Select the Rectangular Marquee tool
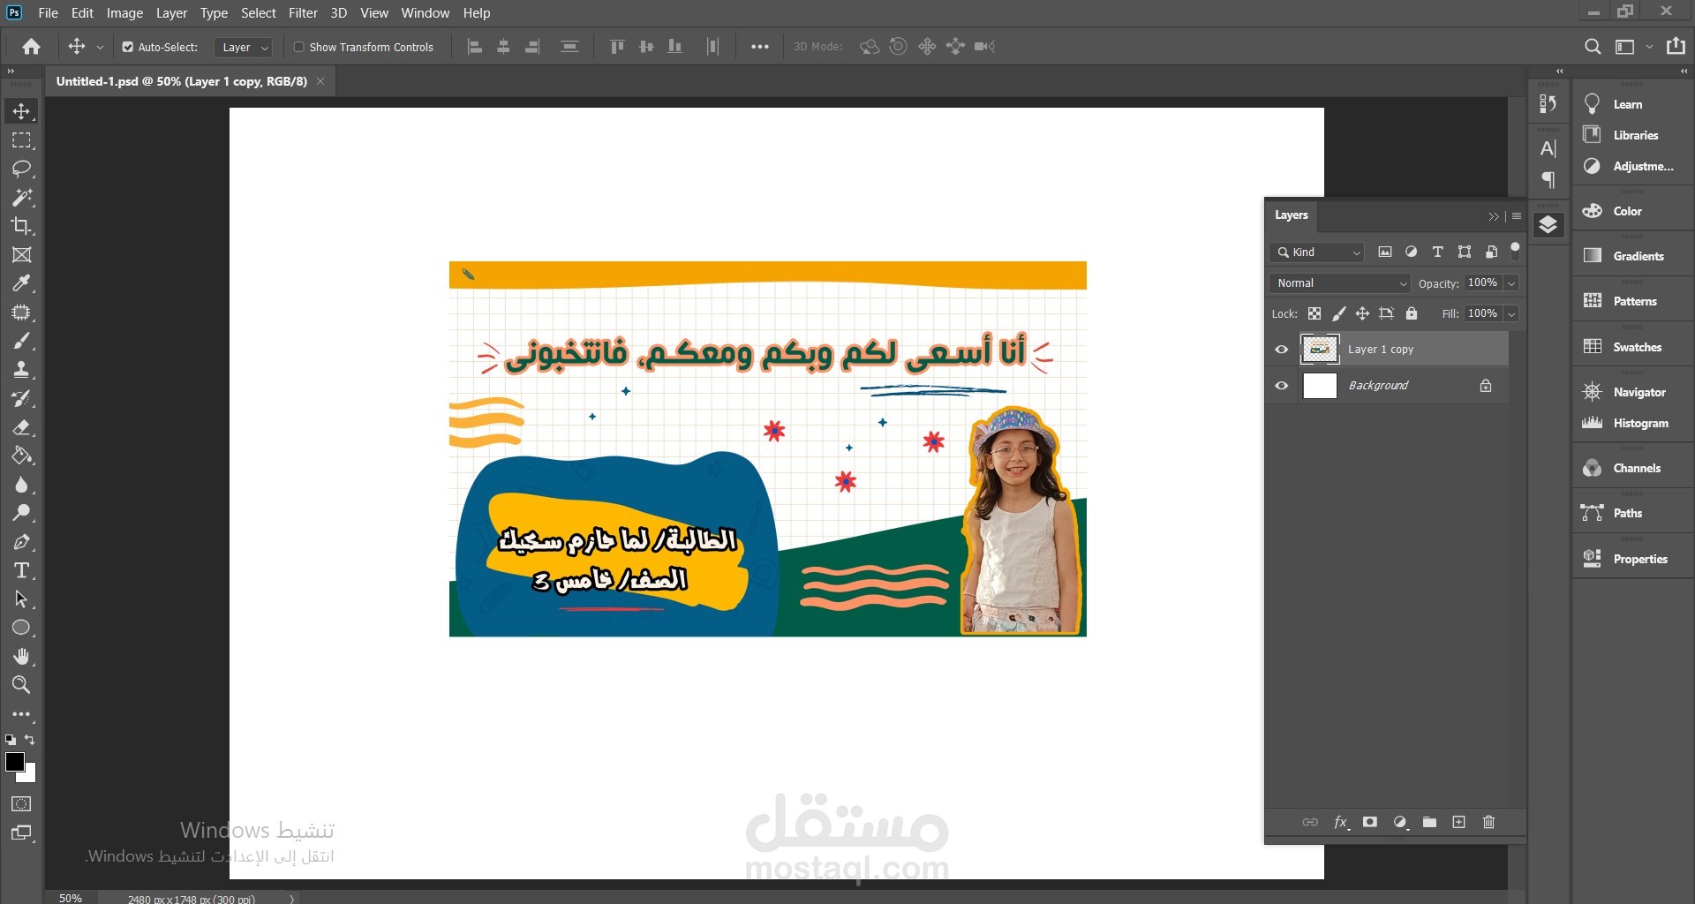This screenshot has width=1695, height=904. click(x=21, y=140)
